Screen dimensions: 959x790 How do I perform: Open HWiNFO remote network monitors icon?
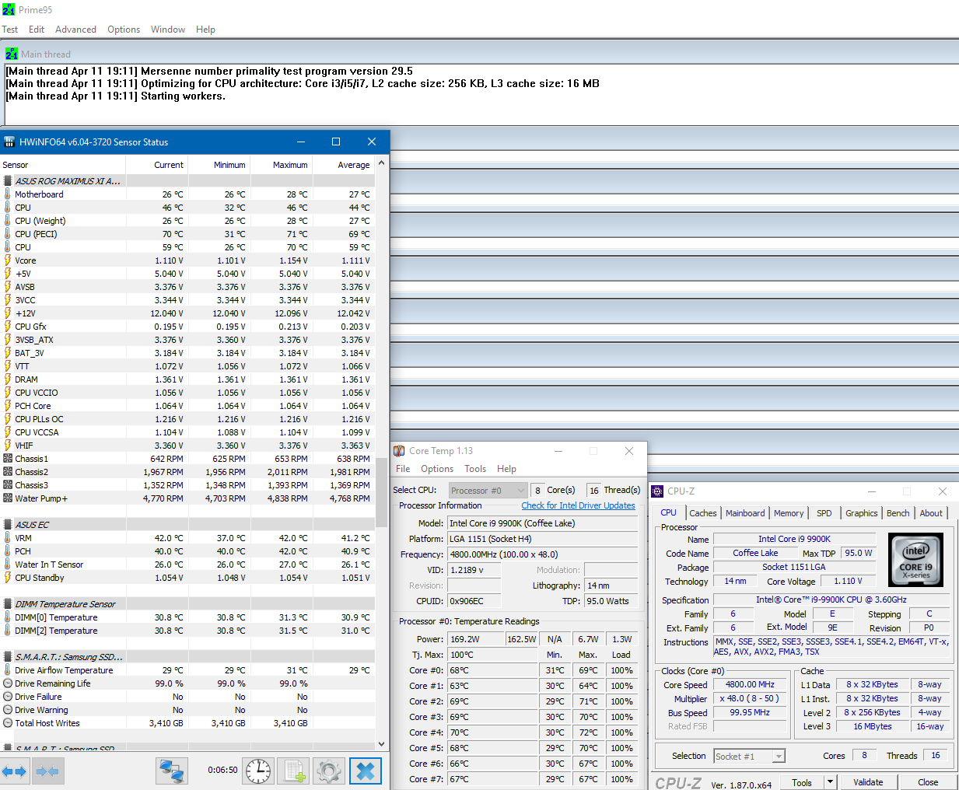coord(172,771)
